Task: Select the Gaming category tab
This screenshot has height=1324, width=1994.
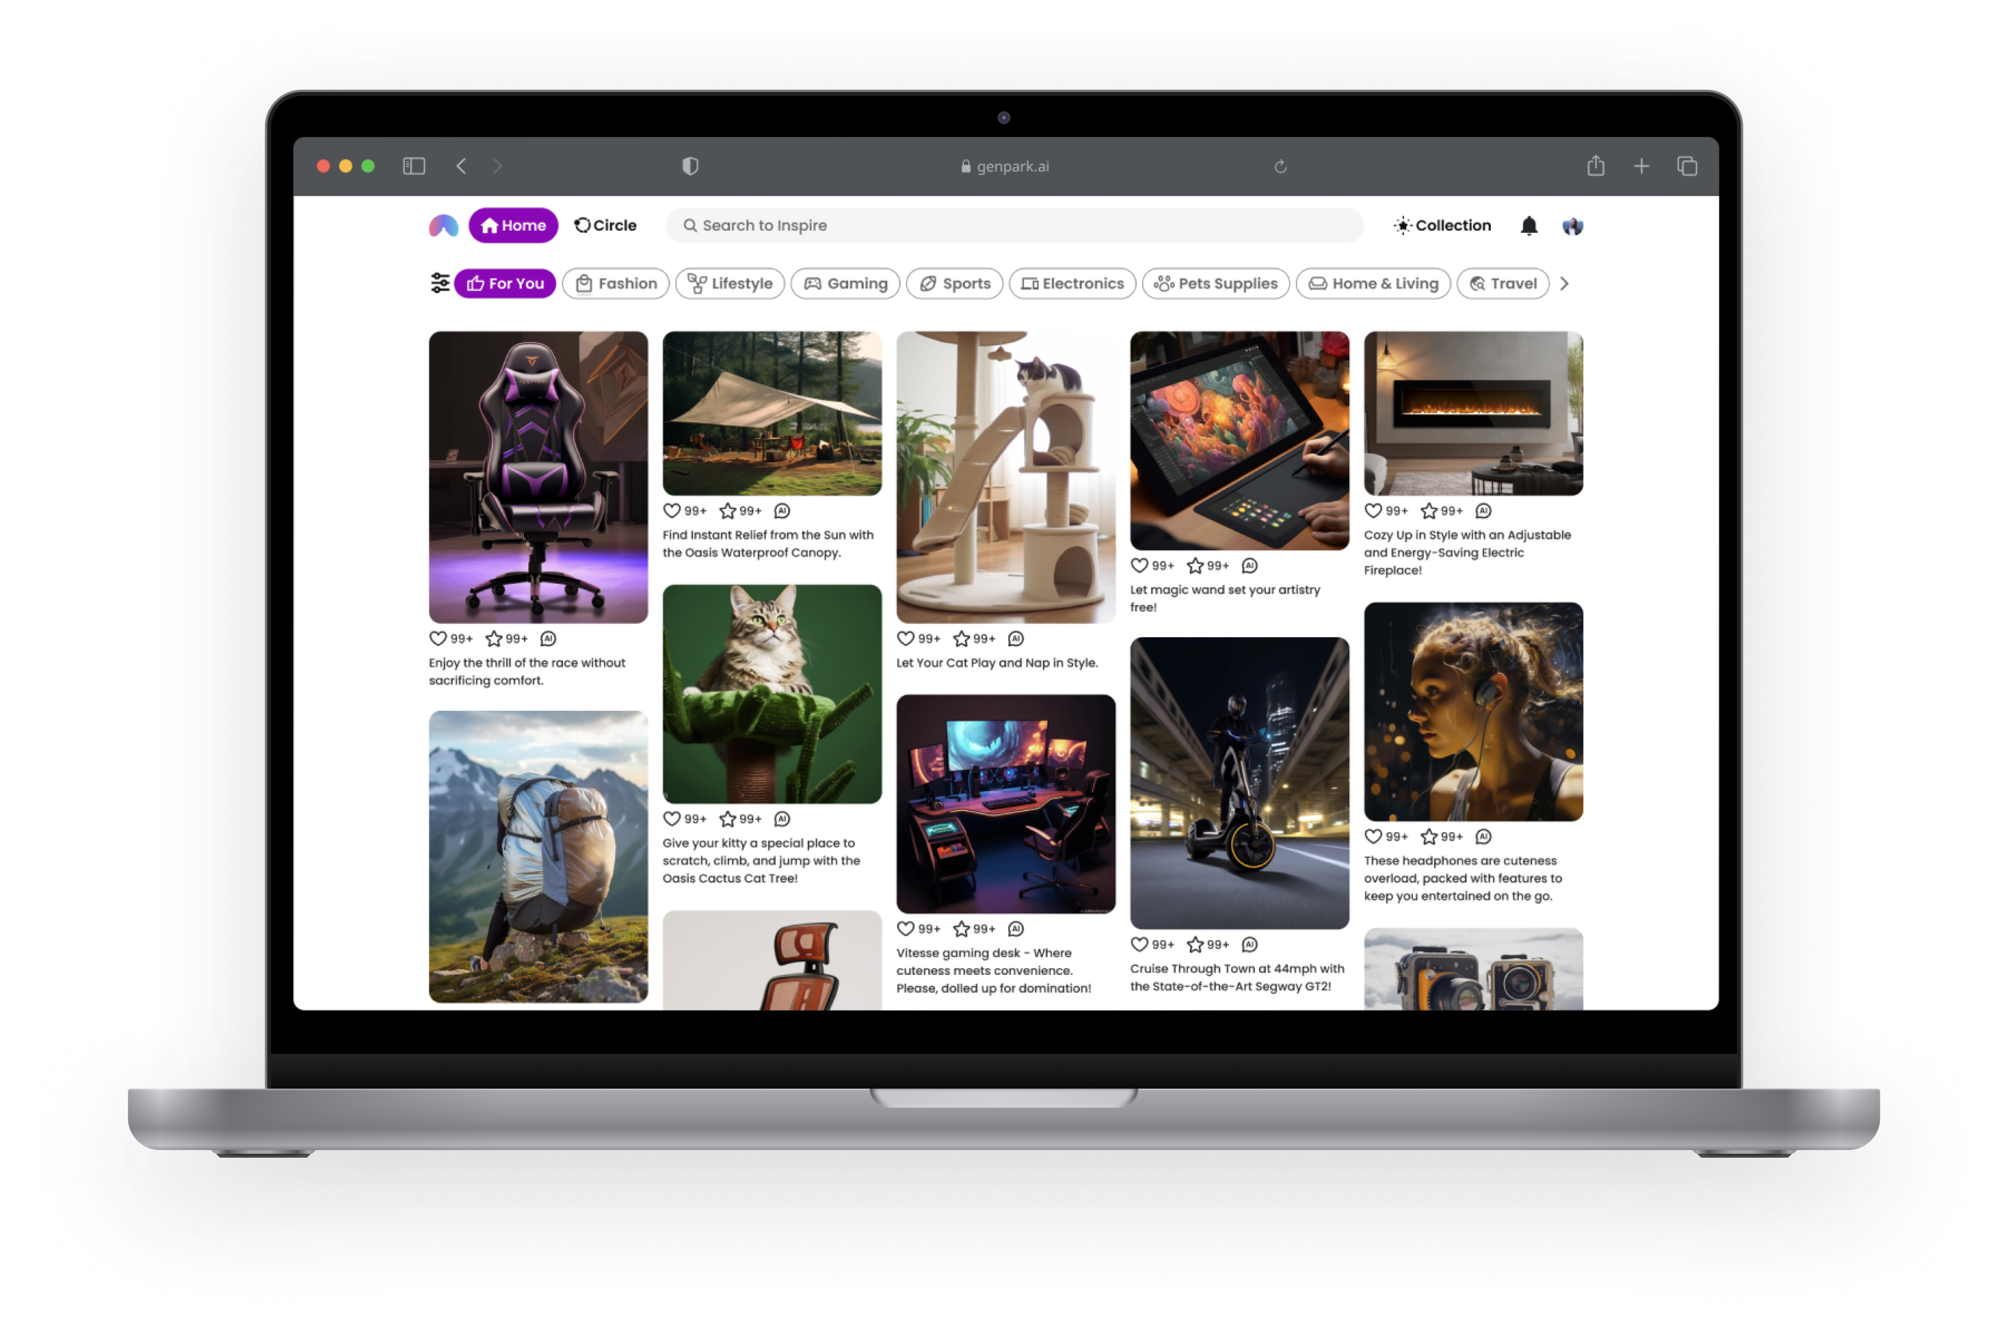Action: pyautogui.click(x=845, y=284)
